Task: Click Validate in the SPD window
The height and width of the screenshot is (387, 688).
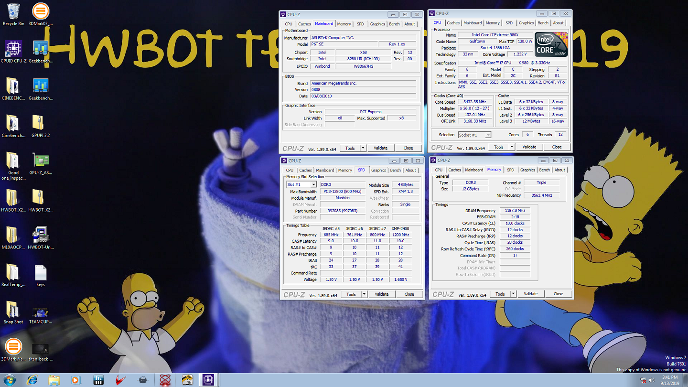Action: click(x=382, y=294)
